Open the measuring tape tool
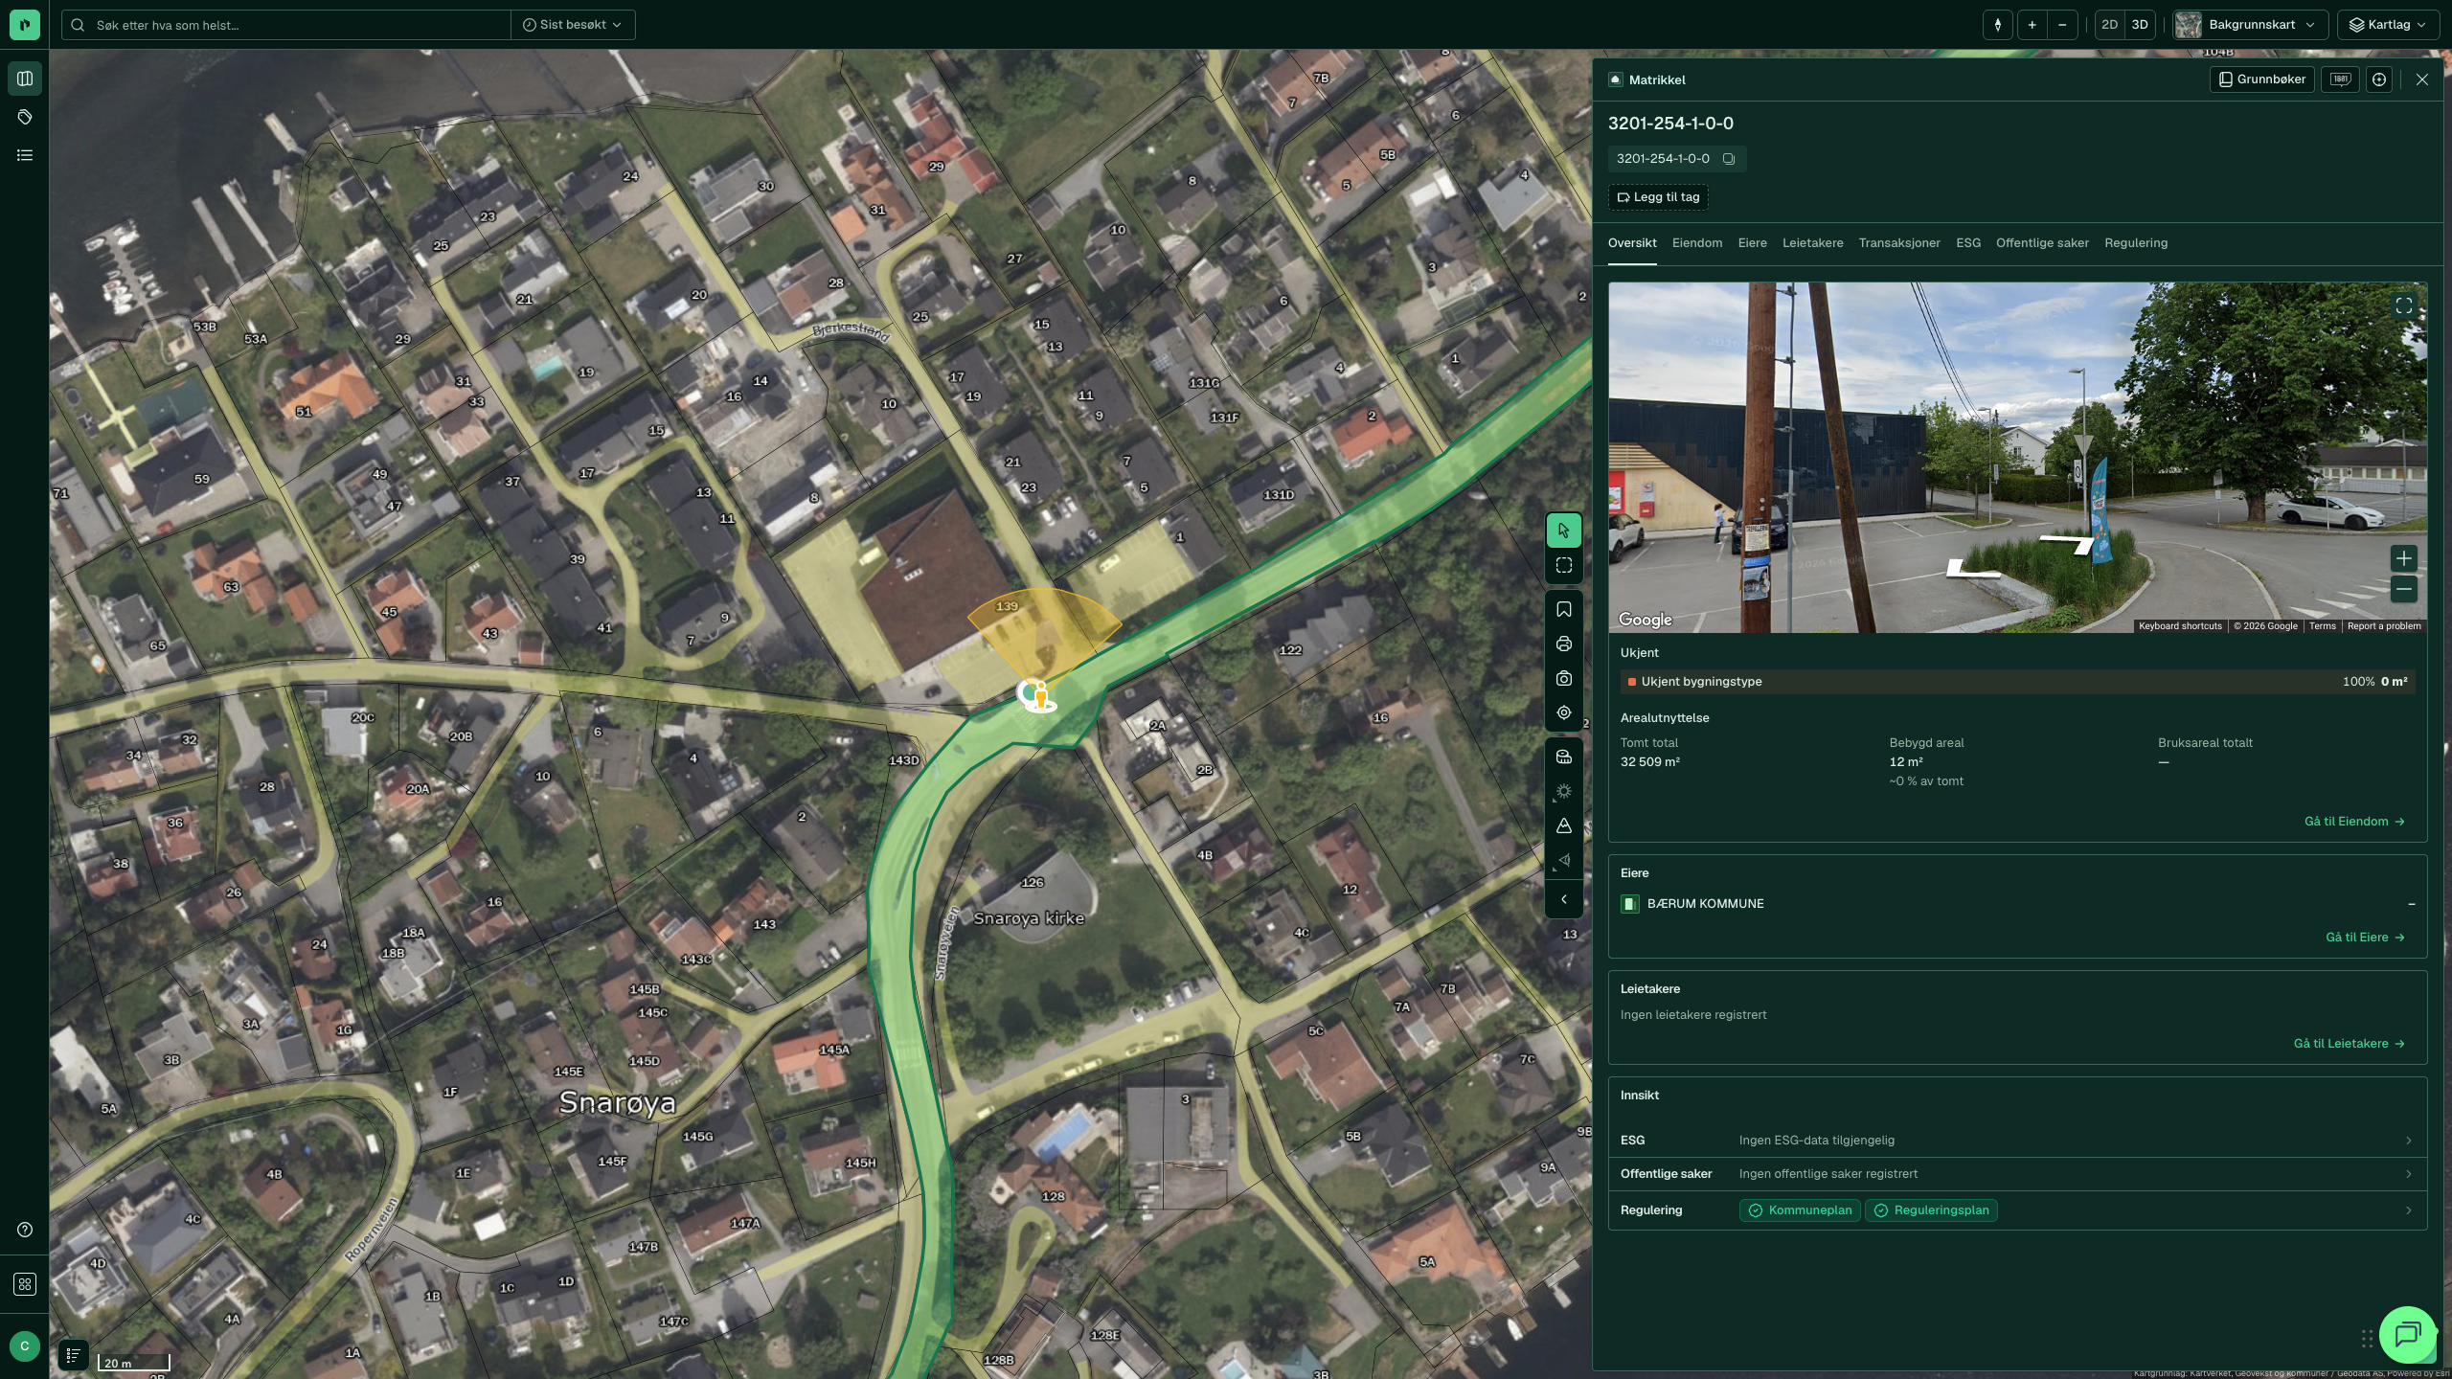The height and width of the screenshot is (1379, 2452). coord(1563,757)
